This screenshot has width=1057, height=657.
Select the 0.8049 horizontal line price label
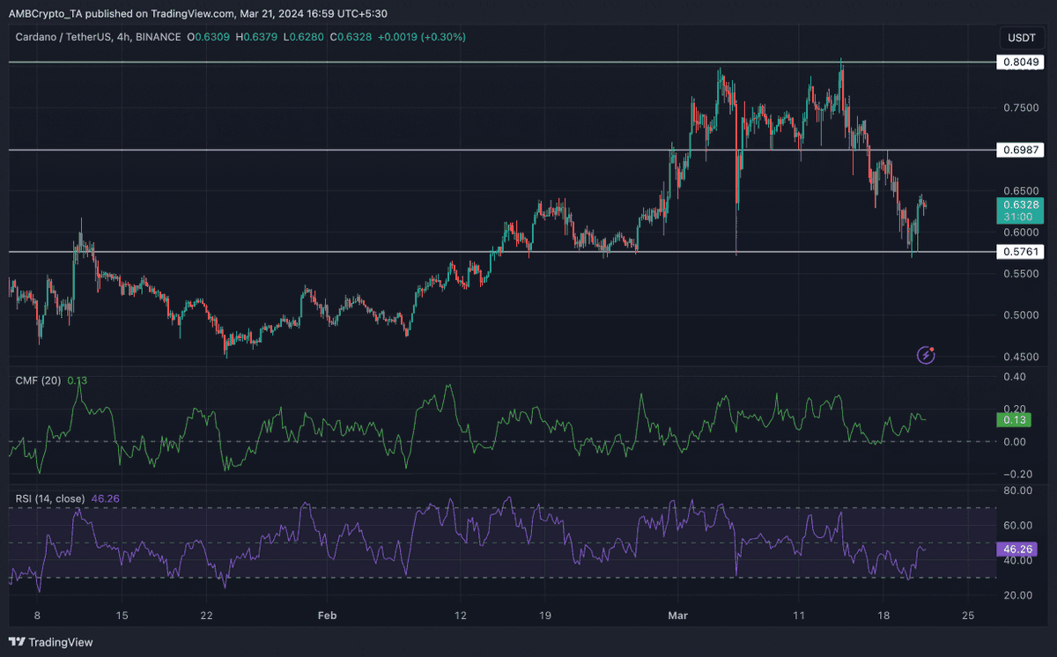pos(1019,63)
